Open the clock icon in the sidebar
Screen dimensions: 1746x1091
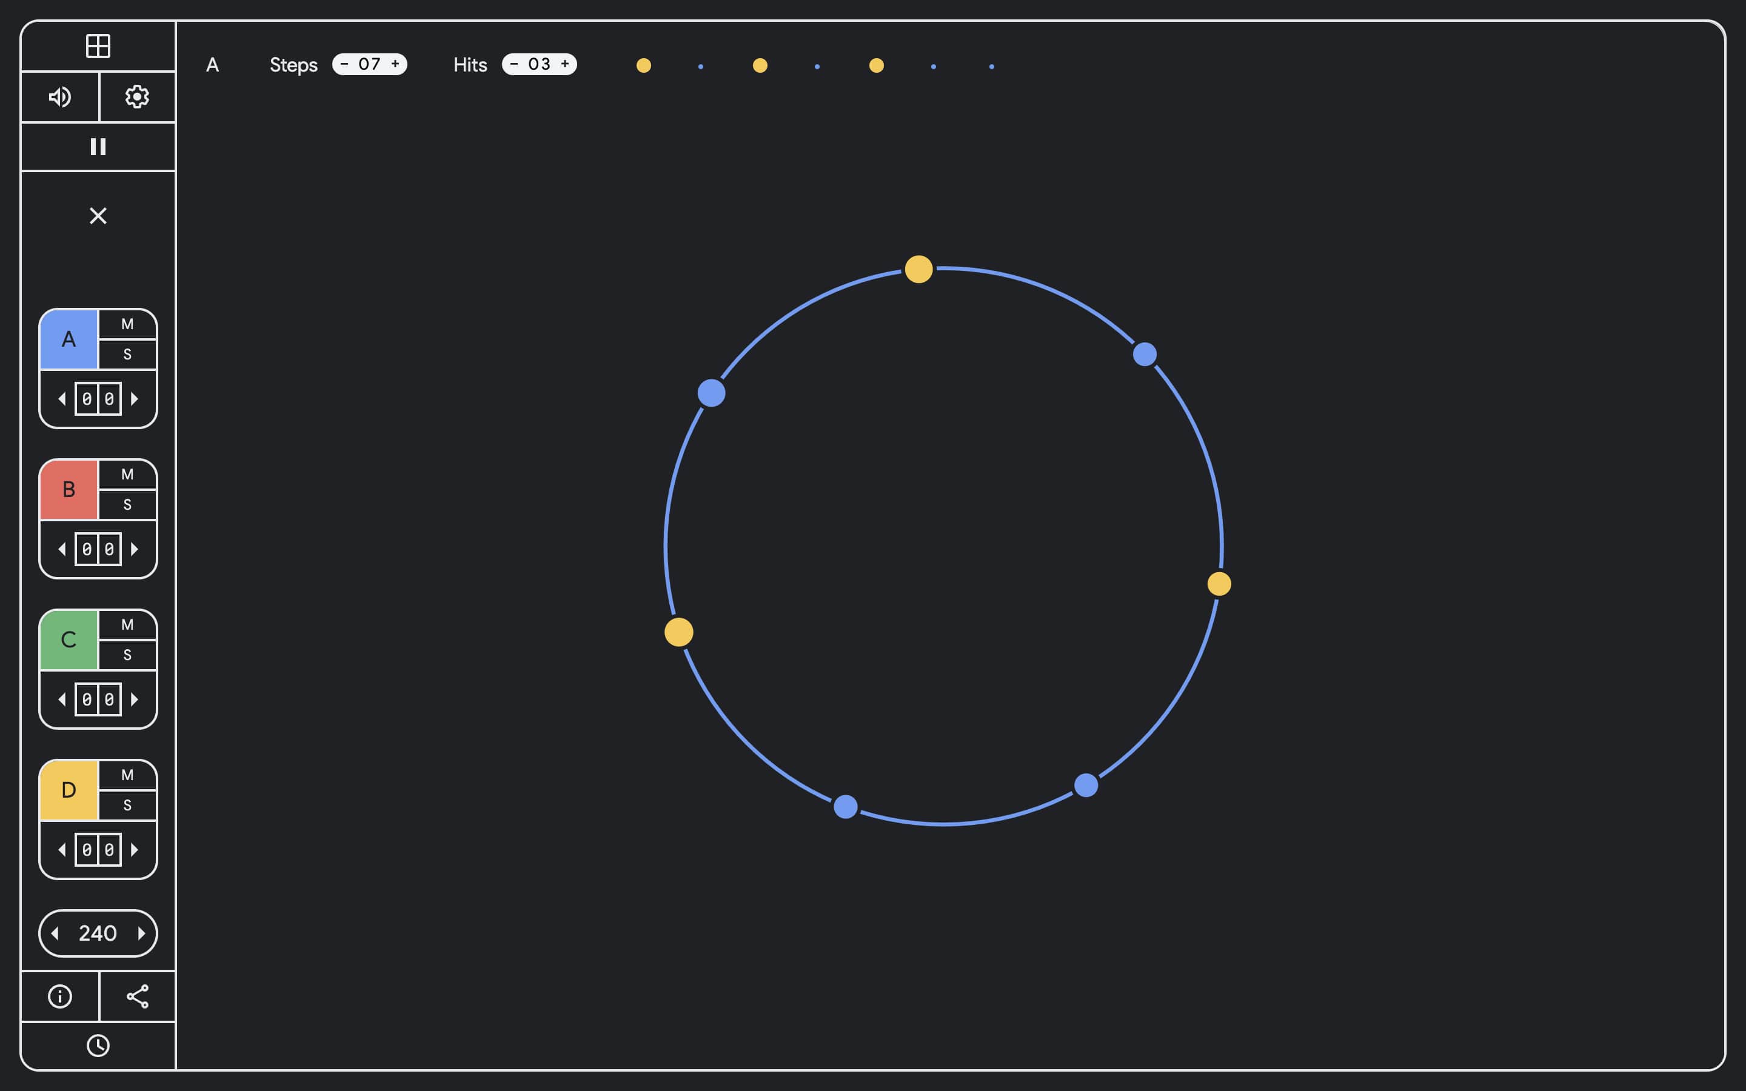pos(98,1046)
